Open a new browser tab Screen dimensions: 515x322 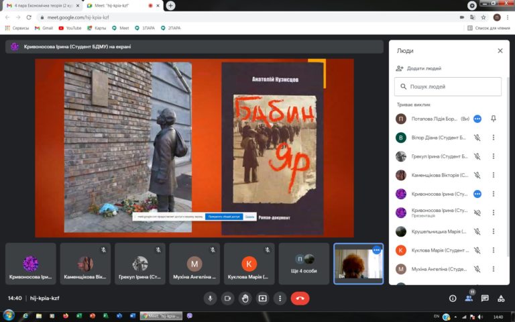point(170,5)
